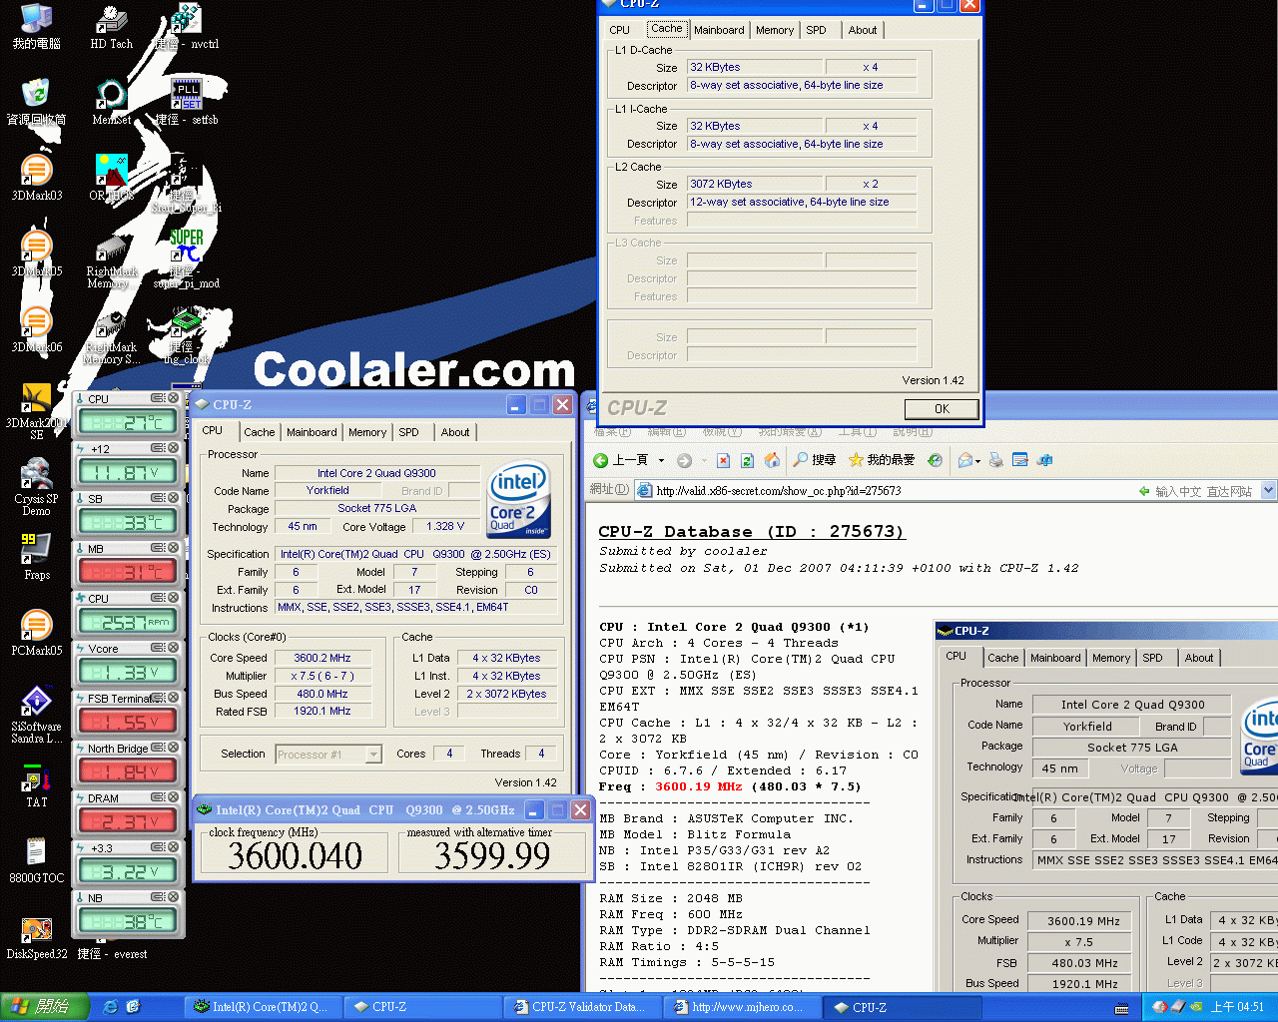Open settings on the Vcore widget
This screenshot has height=1022, width=1278.
(158, 648)
